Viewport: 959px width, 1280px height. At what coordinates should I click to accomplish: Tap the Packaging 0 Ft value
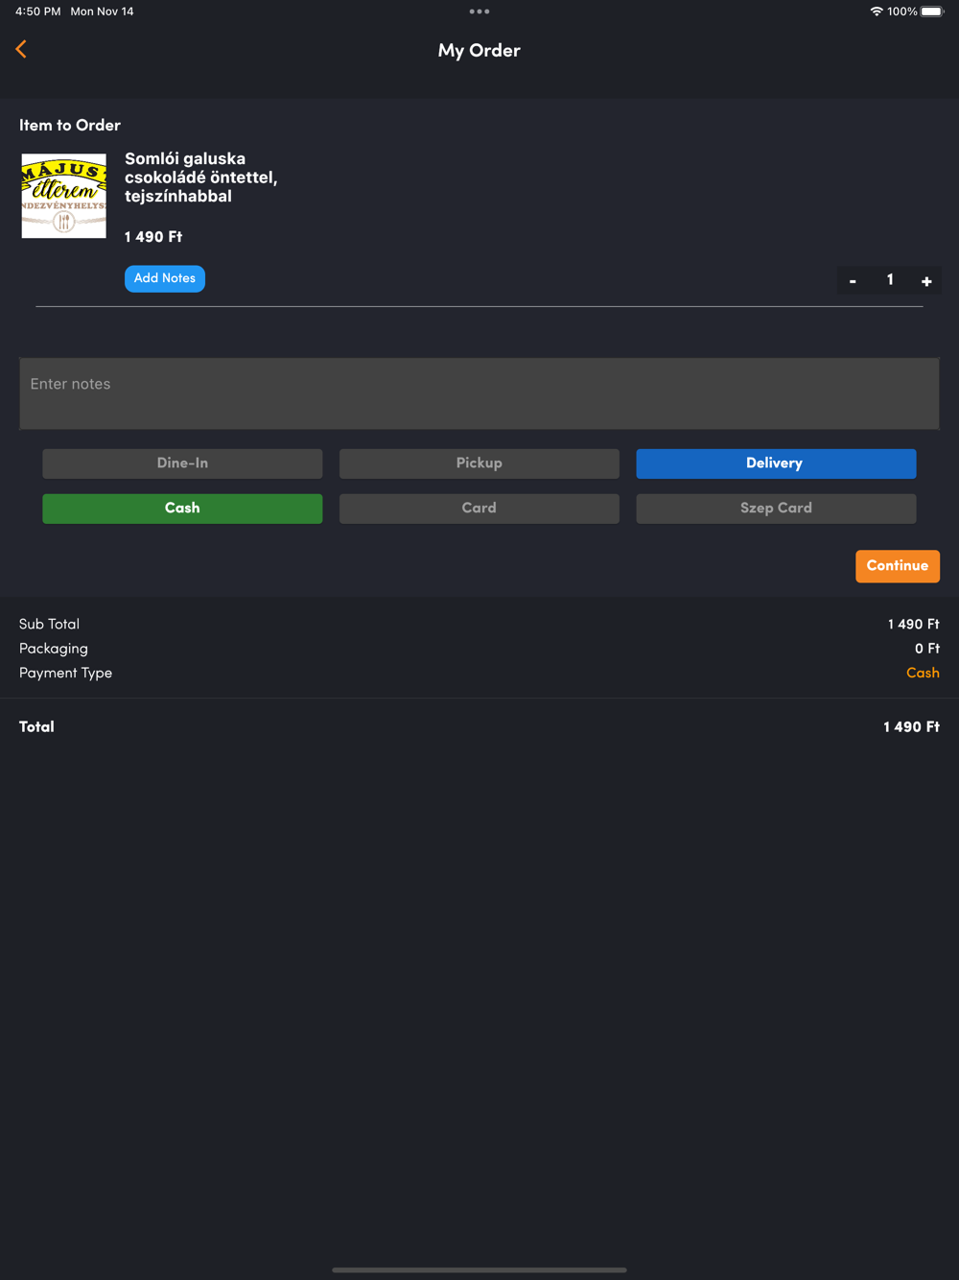(x=926, y=649)
